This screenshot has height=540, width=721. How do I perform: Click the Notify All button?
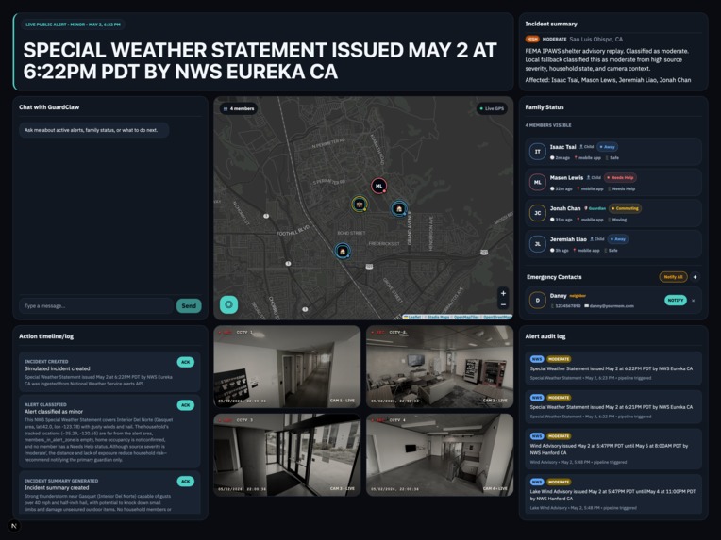click(x=673, y=277)
